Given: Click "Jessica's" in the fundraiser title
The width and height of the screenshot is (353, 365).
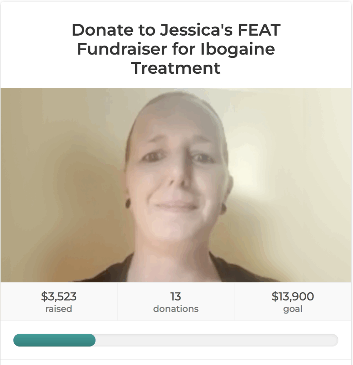Looking at the screenshot, I should (196, 30).
